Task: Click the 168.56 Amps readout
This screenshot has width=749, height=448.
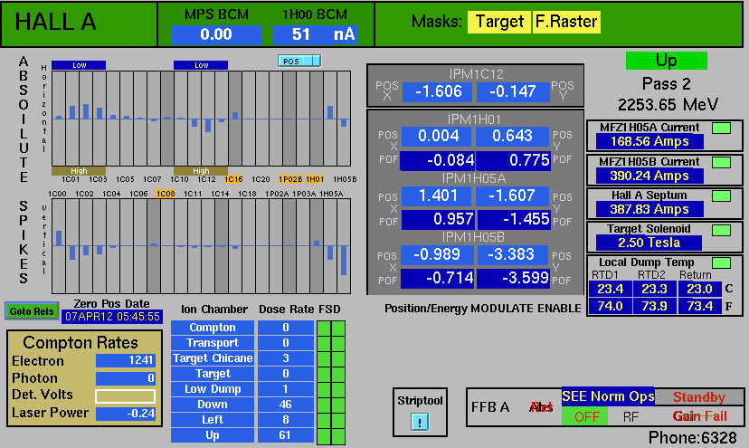Action: [649, 141]
